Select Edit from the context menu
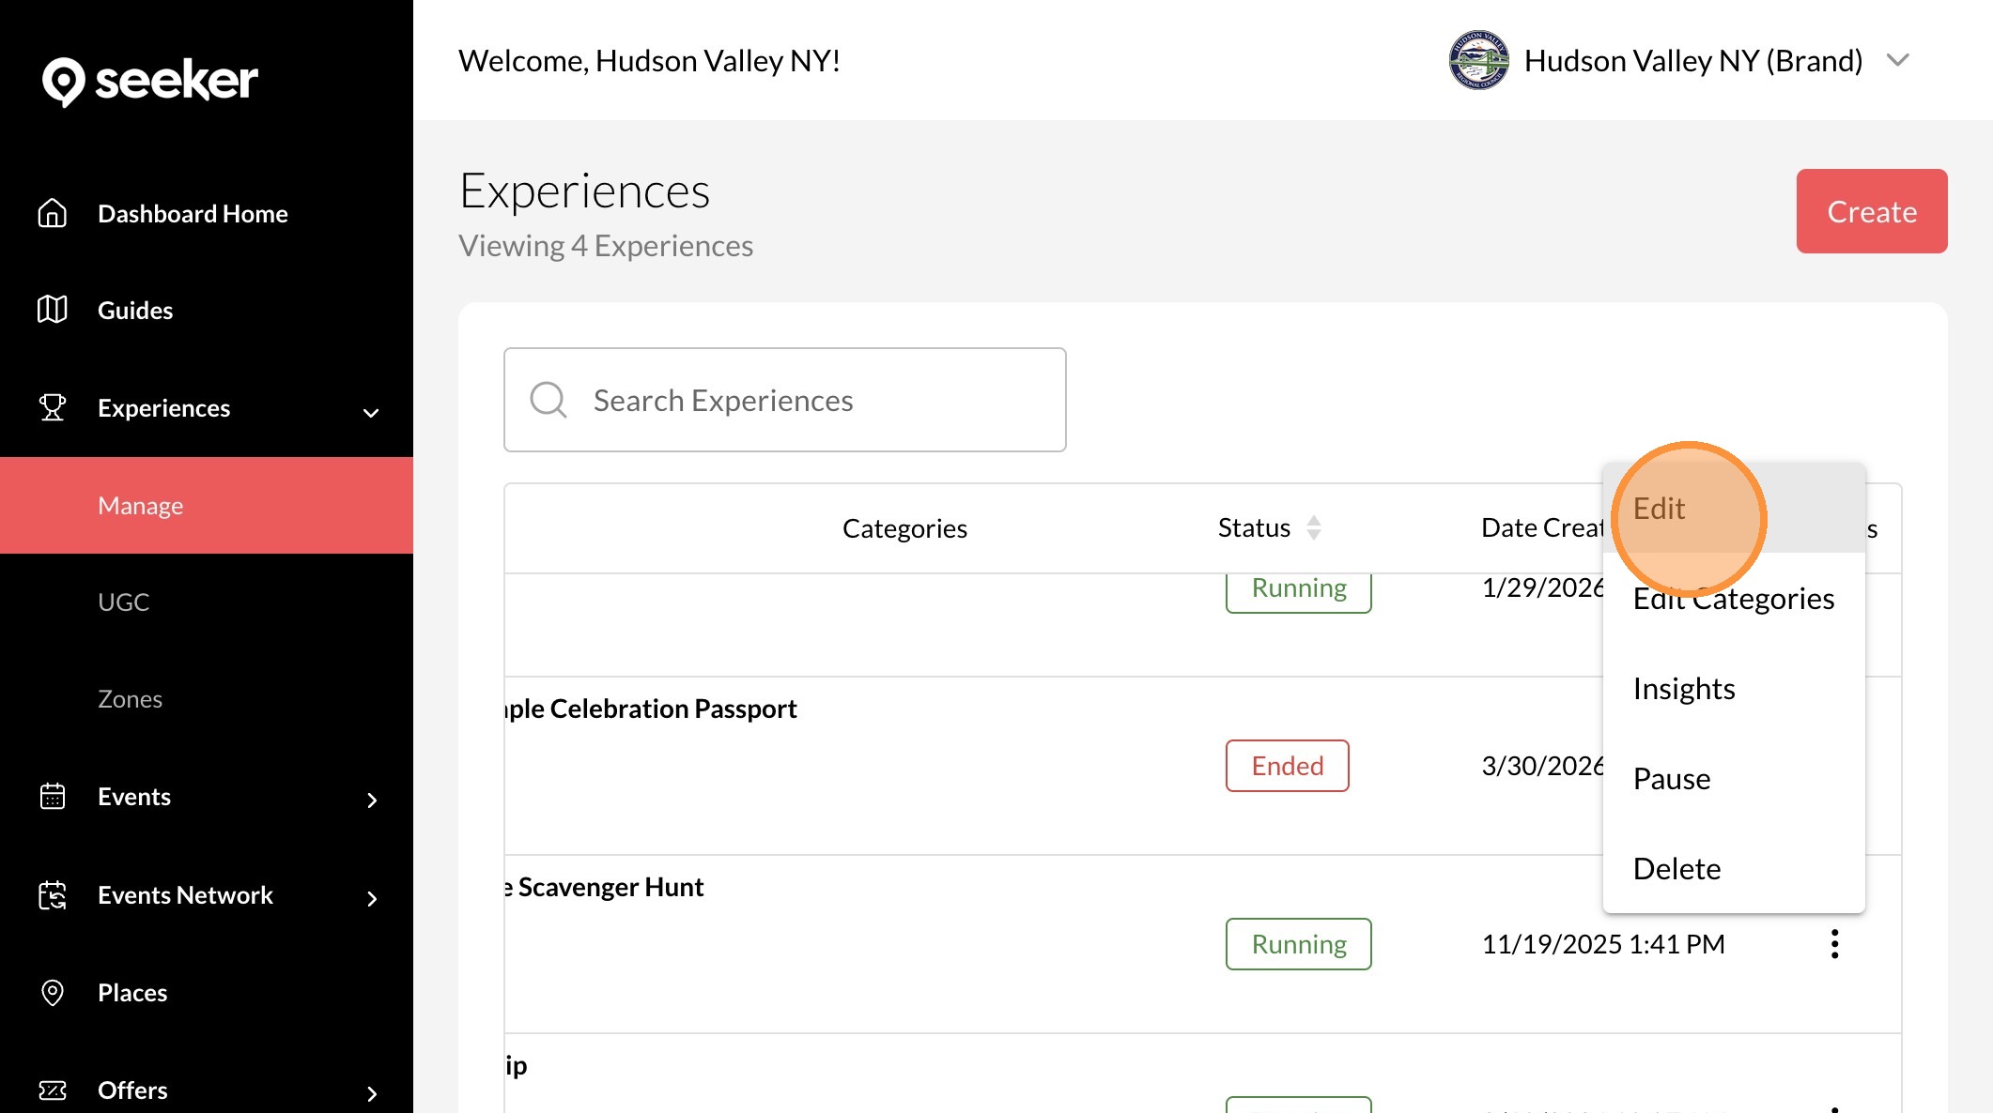Viewport: 1993px width, 1113px height. pyautogui.click(x=1659, y=509)
